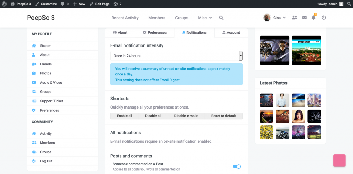Switch to the Preferences tab
This screenshot has width=353, height=174.
tap(155, 33)
